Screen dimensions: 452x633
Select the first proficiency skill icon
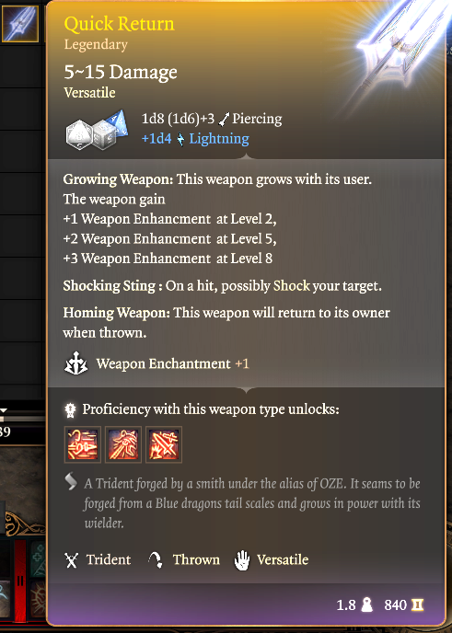(x=83, y=444)
